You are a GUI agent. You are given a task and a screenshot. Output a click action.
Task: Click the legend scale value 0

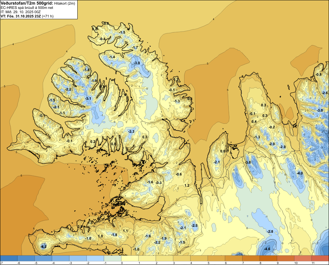click(122, 263)
